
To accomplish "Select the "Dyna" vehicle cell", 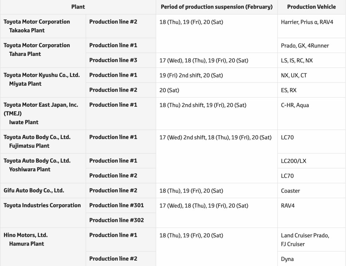I will 287,259.
